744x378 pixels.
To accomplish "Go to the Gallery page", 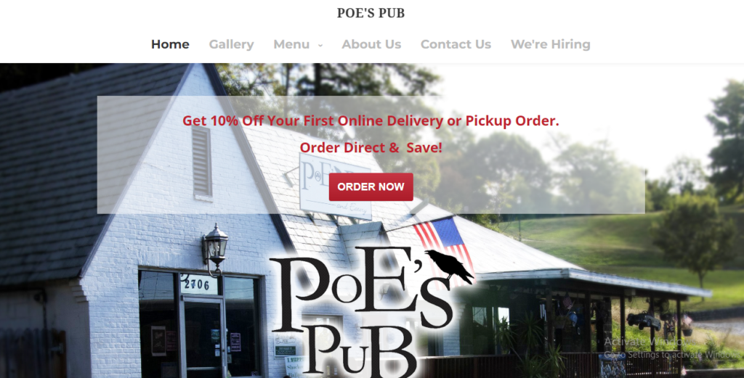I will click(231, 44).
